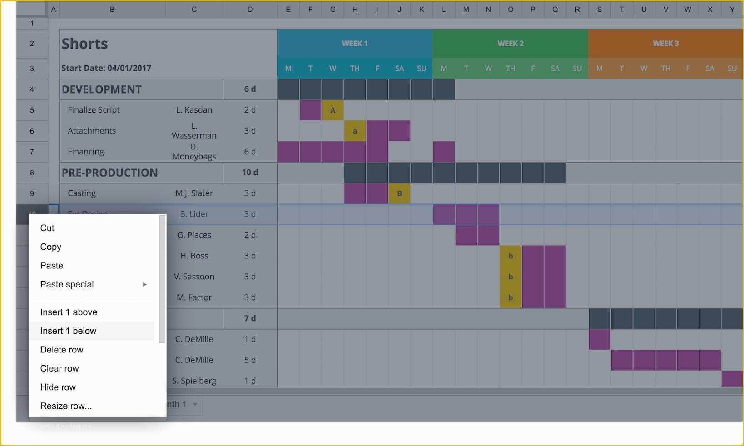Click the WEEK 3 header cell
The image size is (744, 446).
click(x=665, y=44)
